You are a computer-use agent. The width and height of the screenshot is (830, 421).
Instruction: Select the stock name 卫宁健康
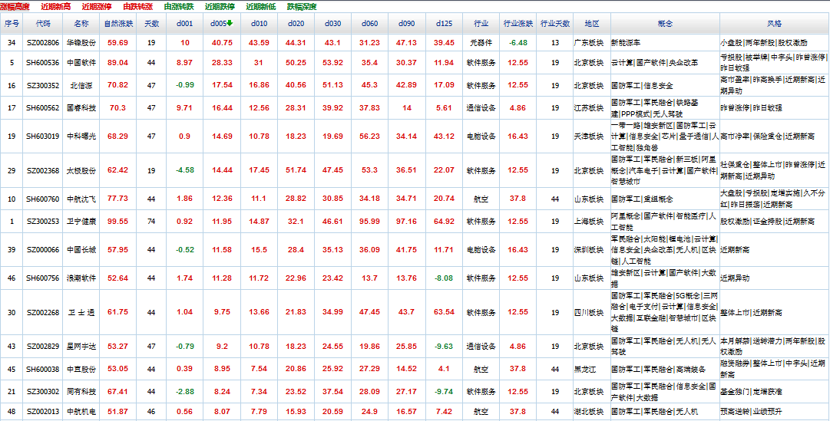81,222
